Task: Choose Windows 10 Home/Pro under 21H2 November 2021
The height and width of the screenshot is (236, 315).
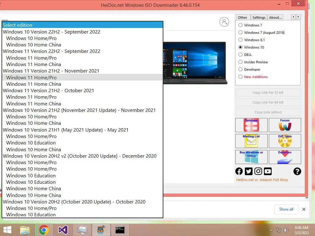Action: click(82, 116)
